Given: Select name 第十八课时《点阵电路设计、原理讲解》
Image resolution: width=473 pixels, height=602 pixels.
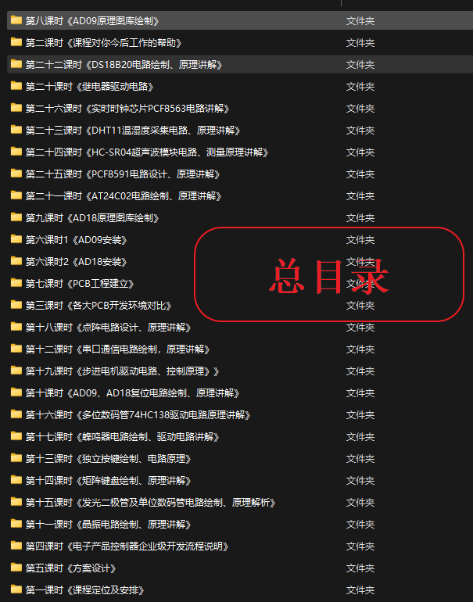Looking at the screenshot, I should pyautogui.click(x=108, y=327).
